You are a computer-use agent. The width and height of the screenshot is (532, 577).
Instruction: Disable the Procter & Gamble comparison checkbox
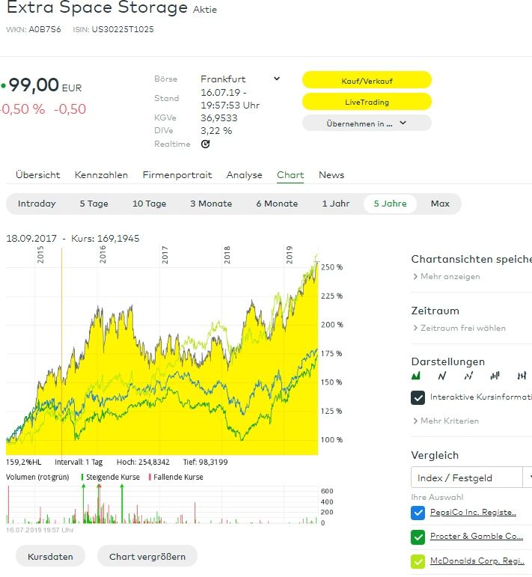(x=418, y=537)
